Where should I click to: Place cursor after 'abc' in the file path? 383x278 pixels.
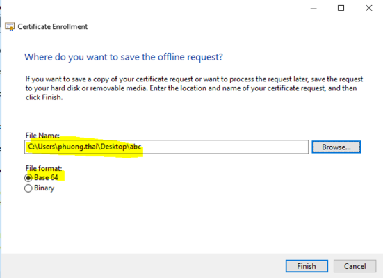point(142,147)
